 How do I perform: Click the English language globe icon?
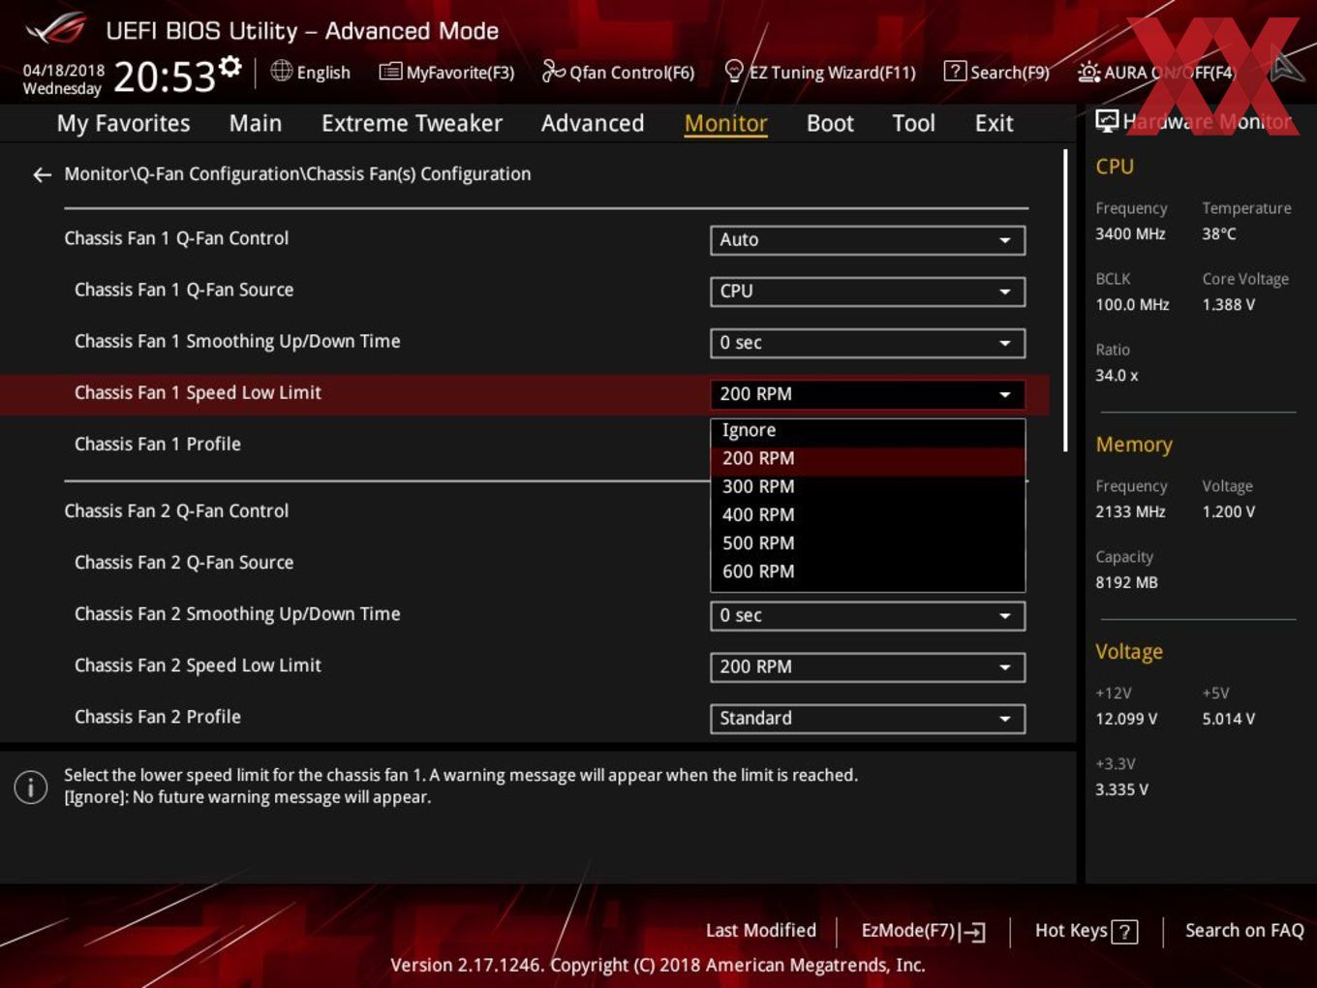tap(281, 71)
